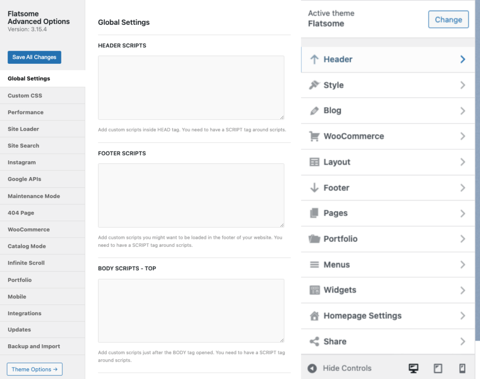Click the Save All Changes button
Viewport: 480px width, 379px height.
tap(34, 57)
